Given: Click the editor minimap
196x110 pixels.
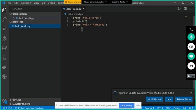Looking at the screenshot, I should tap(187, 16).
